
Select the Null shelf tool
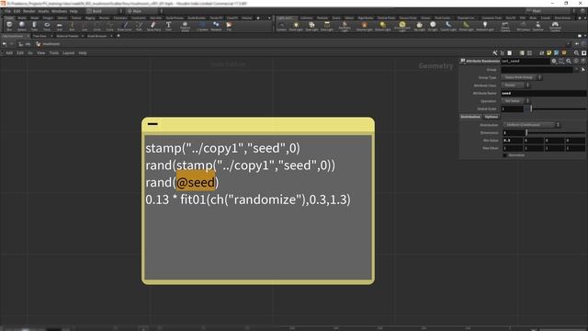tap(72, 26)
